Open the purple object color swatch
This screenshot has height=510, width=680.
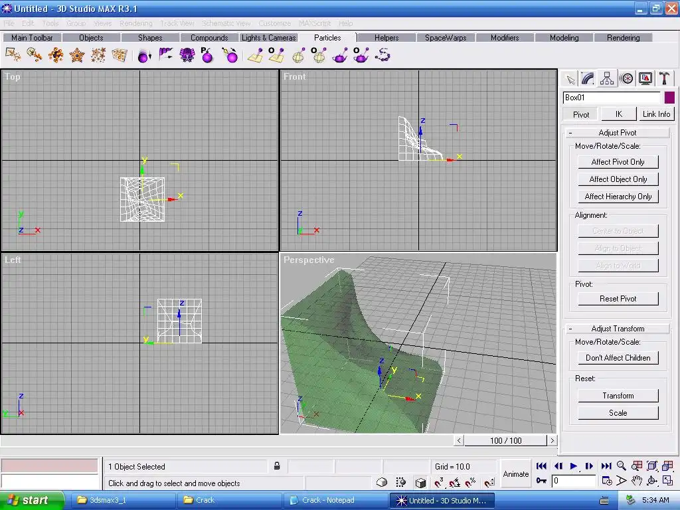coord(669,98)
